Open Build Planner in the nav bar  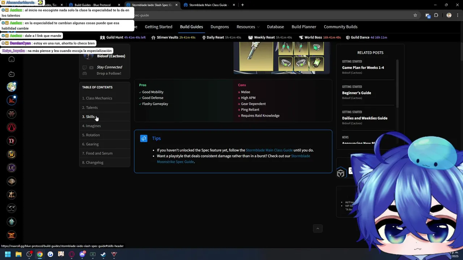point(304,27)
